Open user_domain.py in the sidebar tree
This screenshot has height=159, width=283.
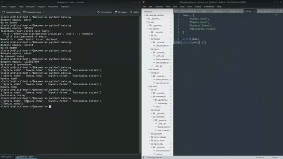162,83
